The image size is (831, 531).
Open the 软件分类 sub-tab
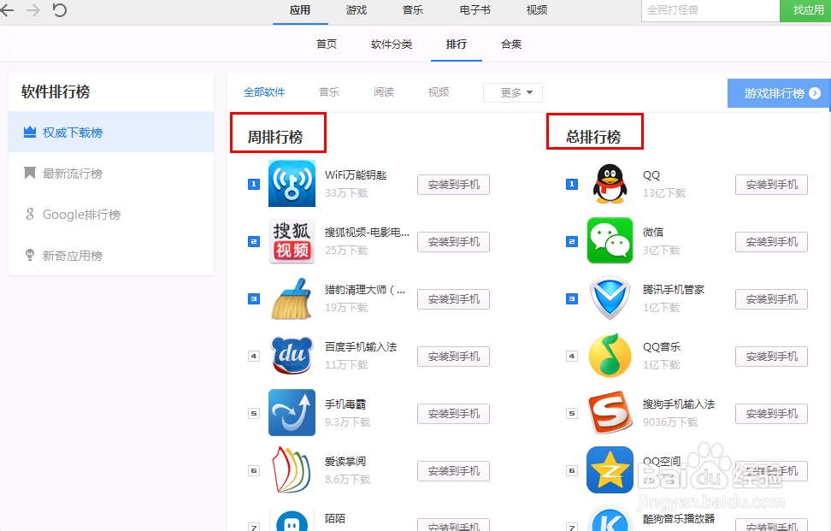tap(392, 44)
